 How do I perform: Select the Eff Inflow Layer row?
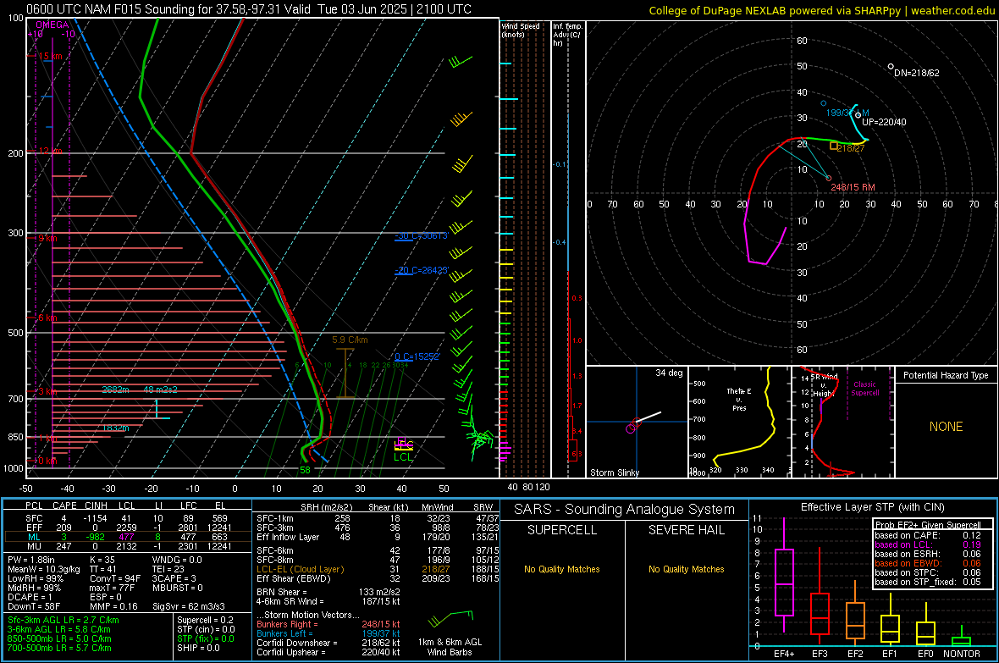(378, 537)
